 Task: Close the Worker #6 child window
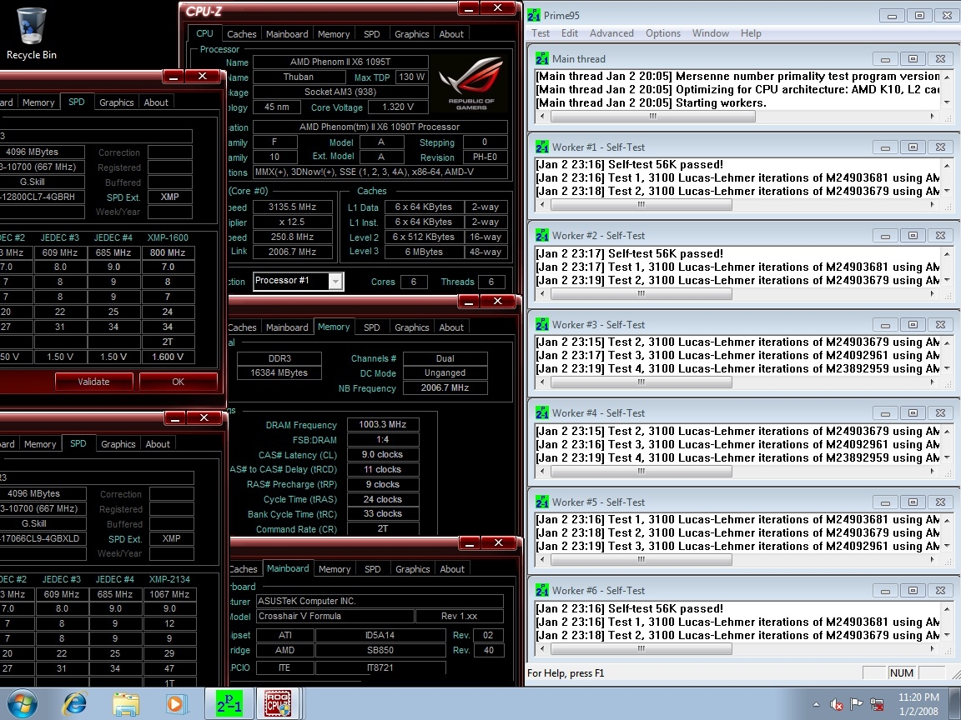point(940,591)
